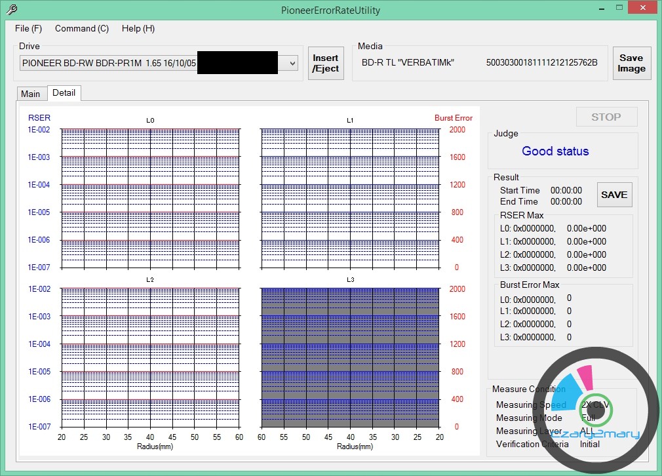Image resolution: width=662 pixels, height=476 pixels.
Task: Click SAVE in the Result panel
Action: (x=614, y=195)
